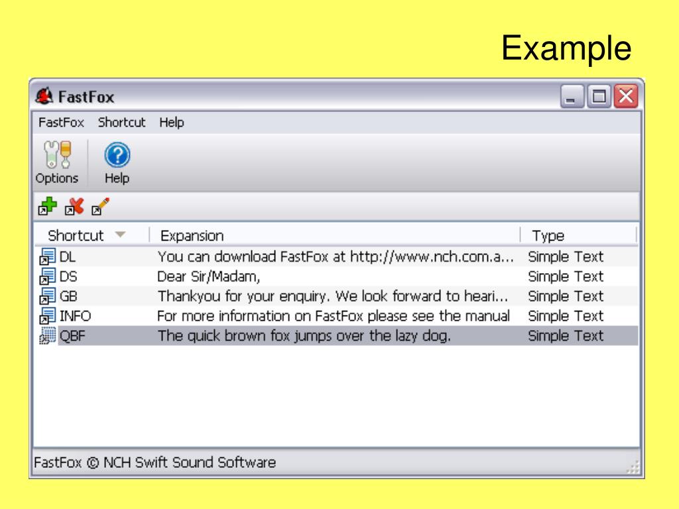
Task: Click Simple Text type in QBF row
Action: [566, 336]
